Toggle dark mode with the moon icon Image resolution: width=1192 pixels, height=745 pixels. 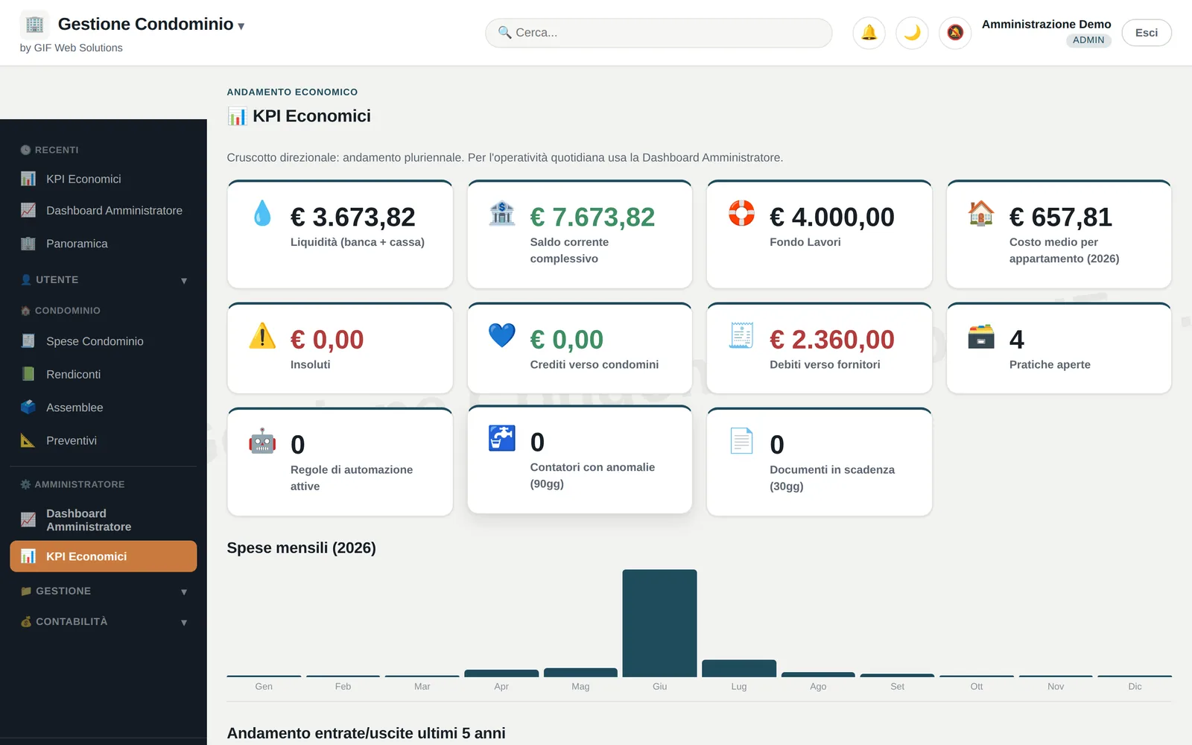[x=912, y=33]
